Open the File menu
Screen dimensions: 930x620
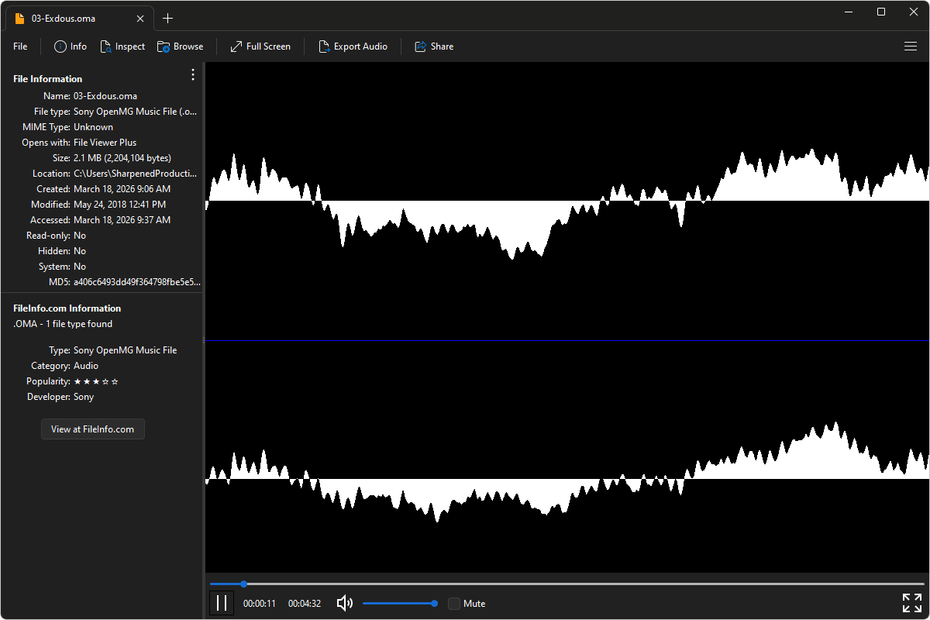click(x=20, y=46)
